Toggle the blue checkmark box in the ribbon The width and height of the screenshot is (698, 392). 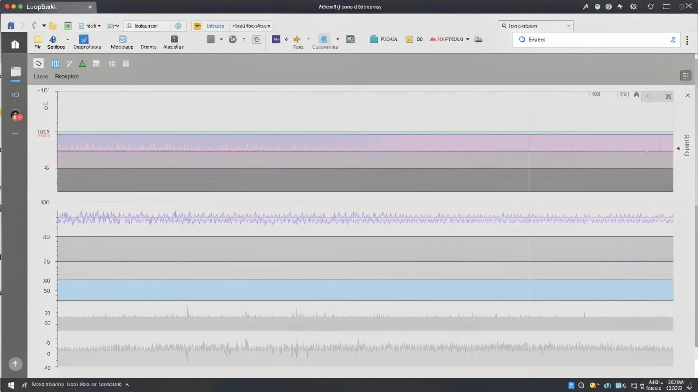pyautogui.click(x=84, y=39)
